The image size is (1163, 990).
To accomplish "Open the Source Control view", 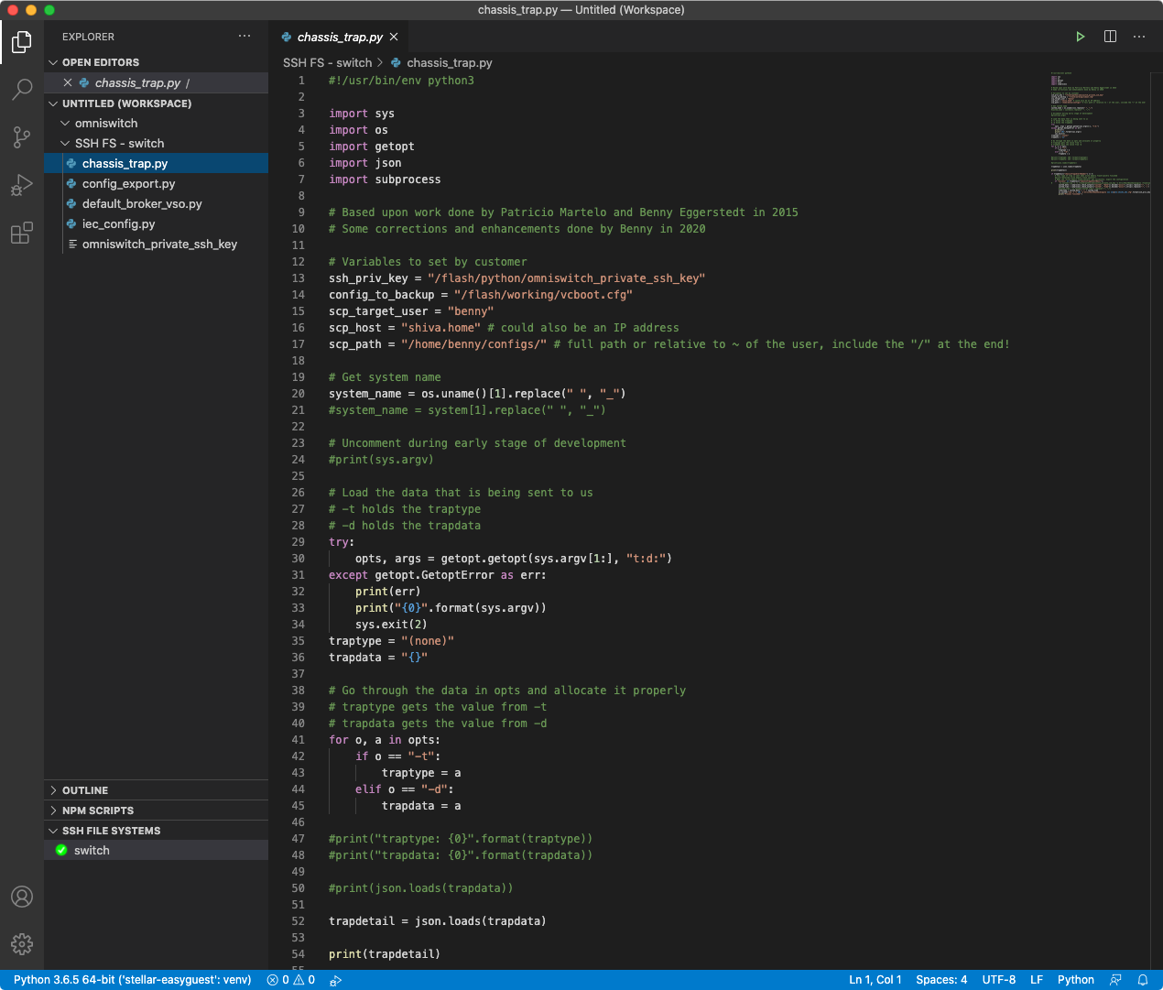I will 22,137.
